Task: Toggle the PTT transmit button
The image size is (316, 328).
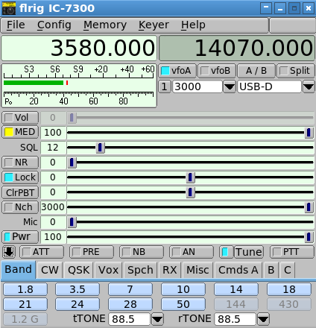Action: coord(292,252)
